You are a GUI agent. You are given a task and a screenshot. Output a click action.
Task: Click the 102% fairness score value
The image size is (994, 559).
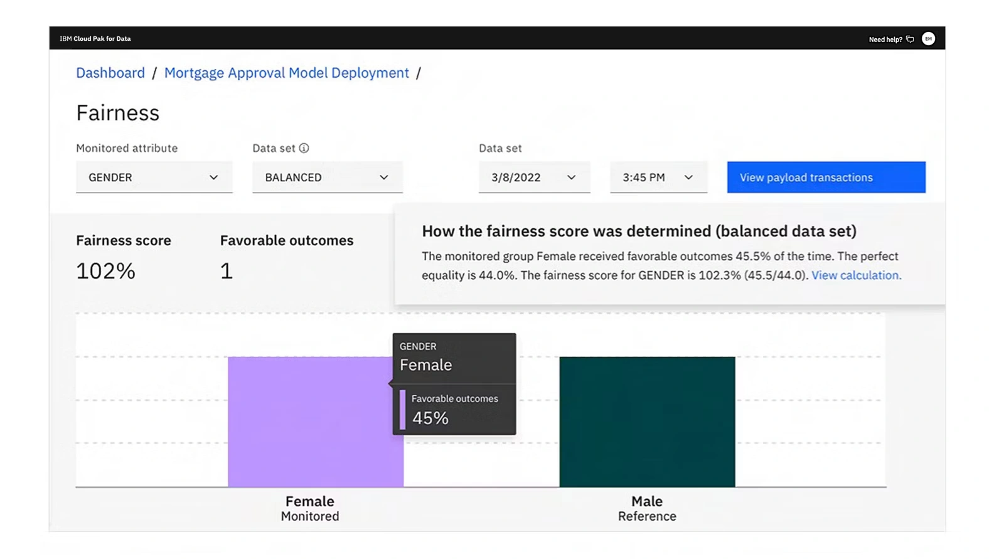pyautogui.click(x=105, y=271)
